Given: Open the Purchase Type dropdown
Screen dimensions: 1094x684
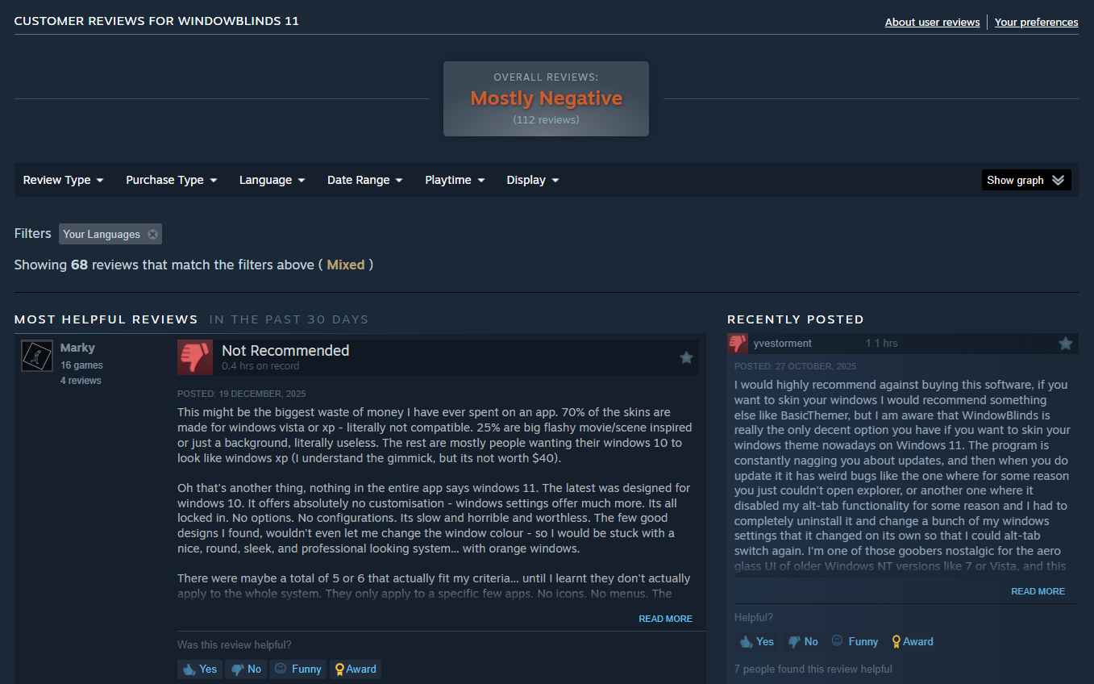Looking at the screenshot, I should pos(171,180).
